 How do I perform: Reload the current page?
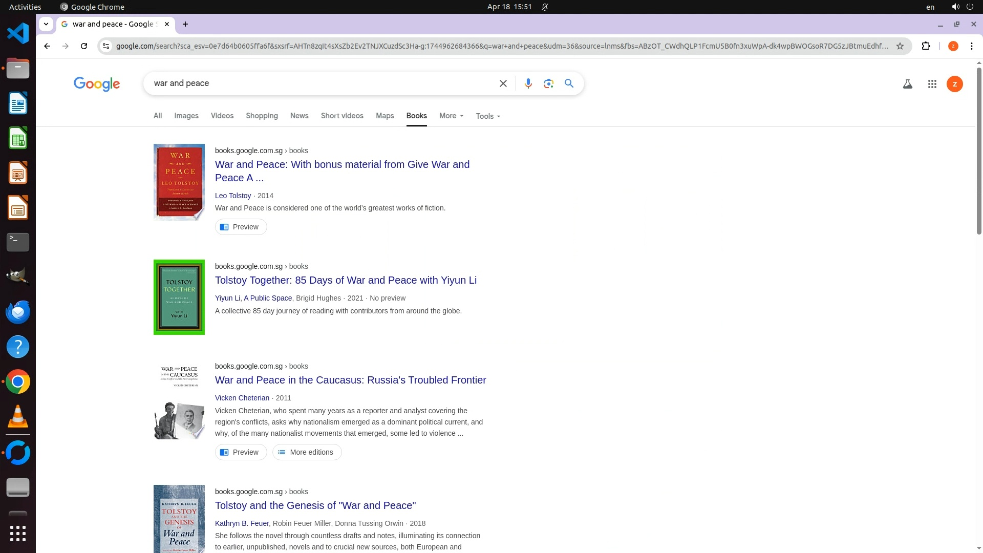pyautogui.click(x=84, y=46)
